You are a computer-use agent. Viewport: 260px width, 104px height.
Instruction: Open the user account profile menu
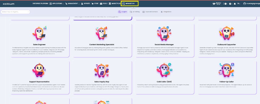(252, 4)
